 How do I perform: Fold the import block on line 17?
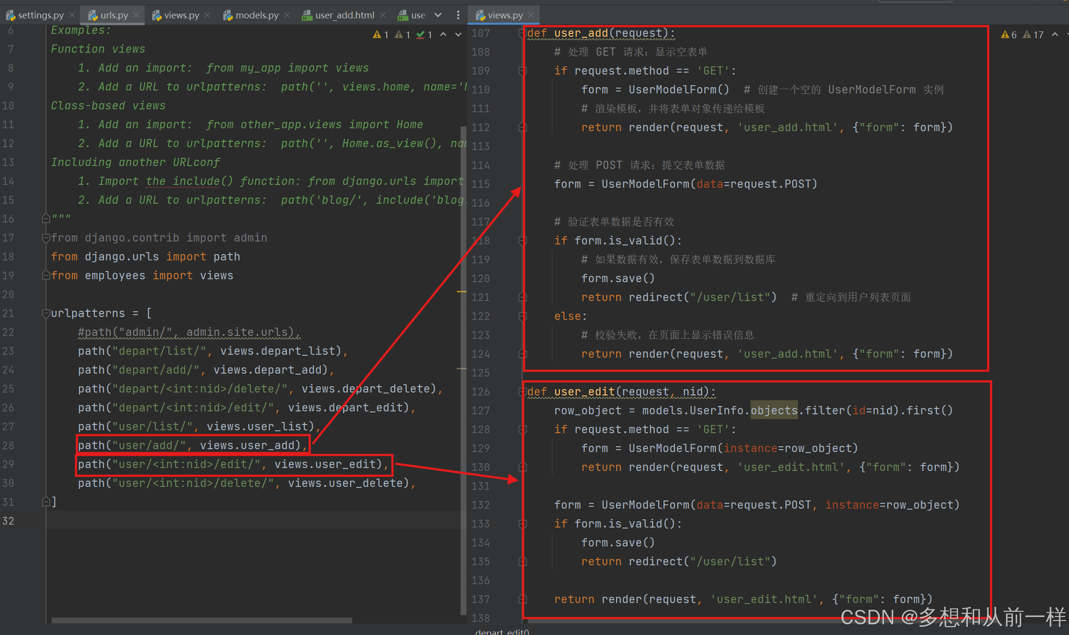[x=46, y=238]
